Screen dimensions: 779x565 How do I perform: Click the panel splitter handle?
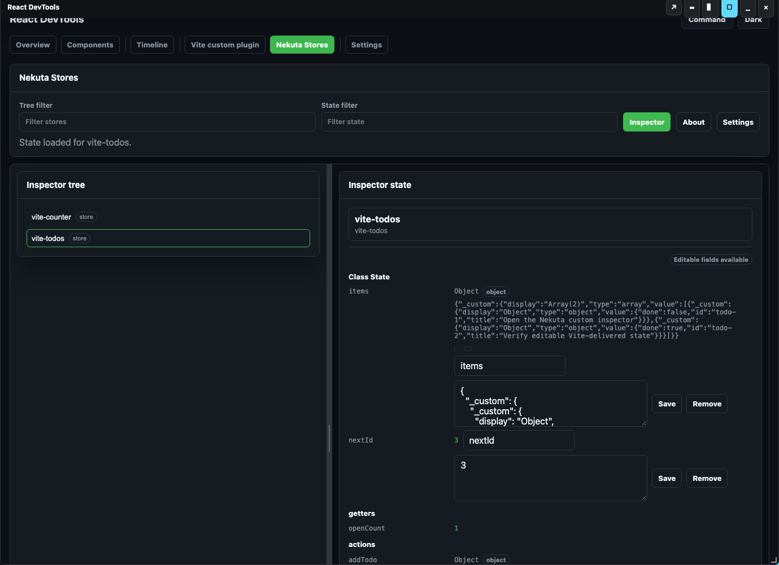(x=329, y=439)
